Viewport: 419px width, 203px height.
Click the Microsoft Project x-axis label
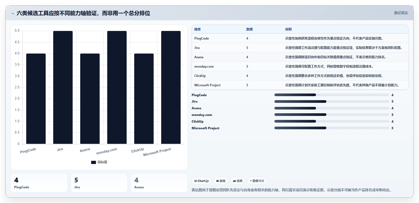[x=157, y=152]
